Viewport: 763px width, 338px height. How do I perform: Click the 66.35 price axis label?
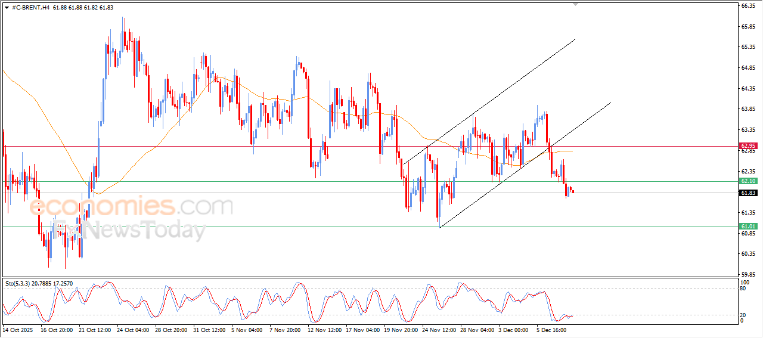coord(748,6)
